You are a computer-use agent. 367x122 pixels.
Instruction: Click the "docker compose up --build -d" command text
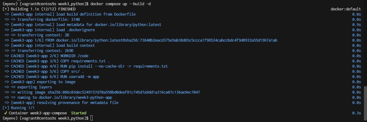pos(120,4)
